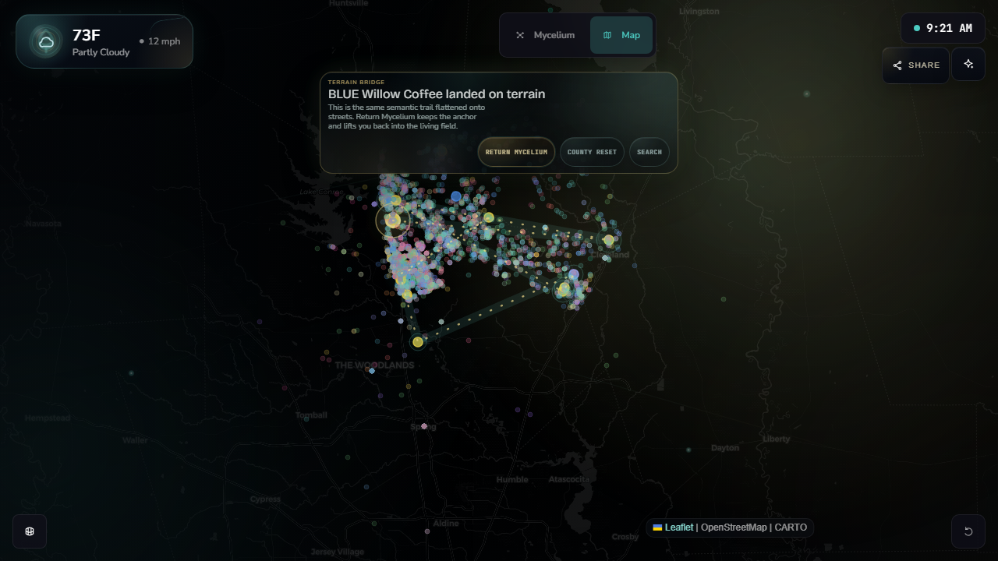Click the yellow map node above THE WOODLANDS
Screen dimensions: 998x561
tap(418, 342)
